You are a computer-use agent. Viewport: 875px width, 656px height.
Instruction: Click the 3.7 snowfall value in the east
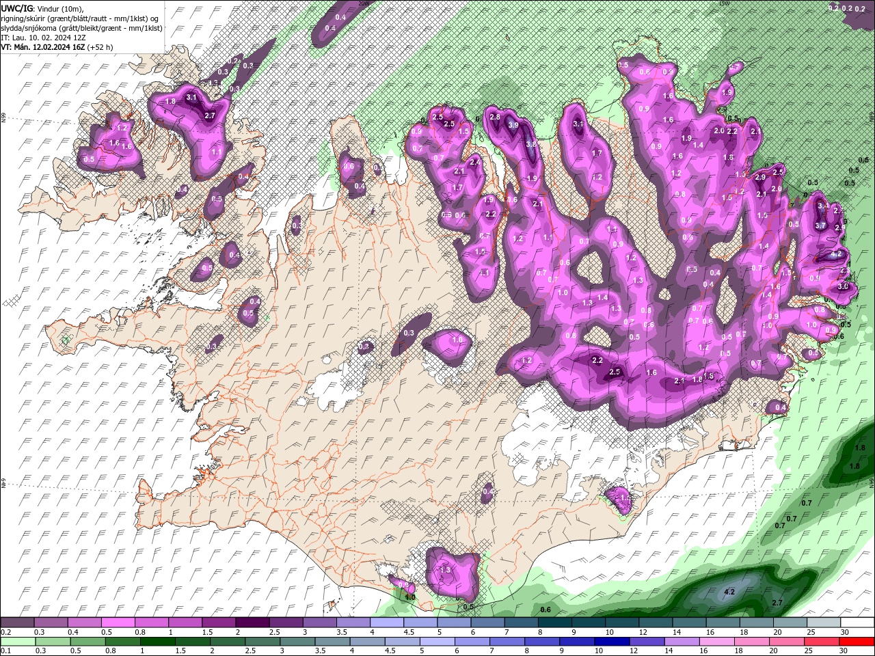click(821, 225)
